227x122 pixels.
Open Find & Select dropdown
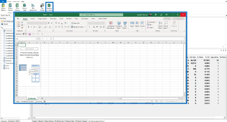point(166,25)
